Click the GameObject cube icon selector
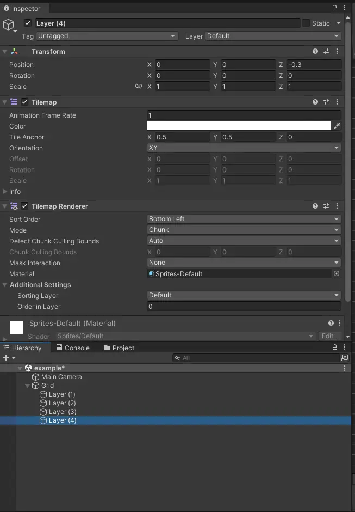The image size is (355, 512). pos(9,25)
